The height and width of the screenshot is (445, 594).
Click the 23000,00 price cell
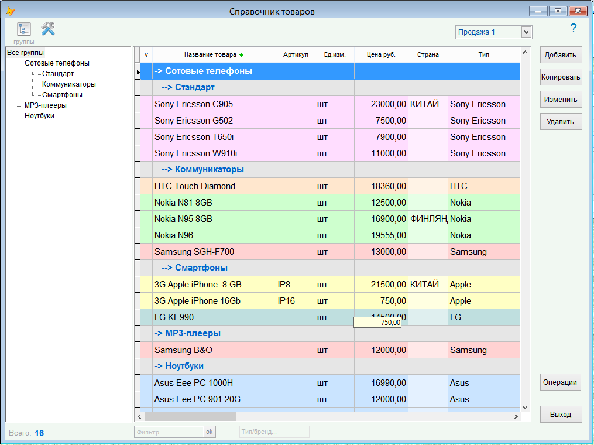381,104
